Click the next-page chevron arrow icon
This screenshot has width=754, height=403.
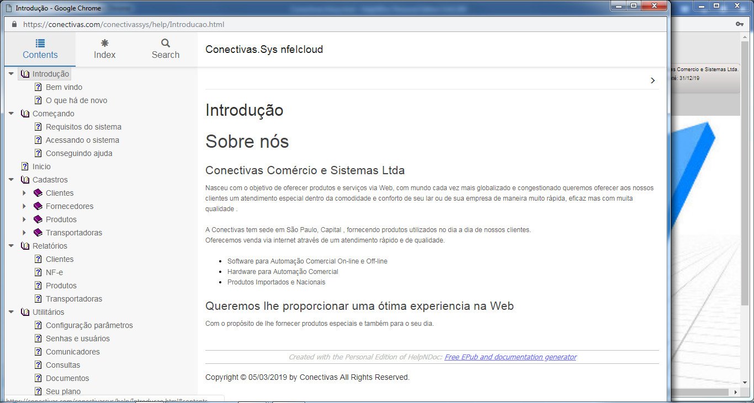(653, 80)
